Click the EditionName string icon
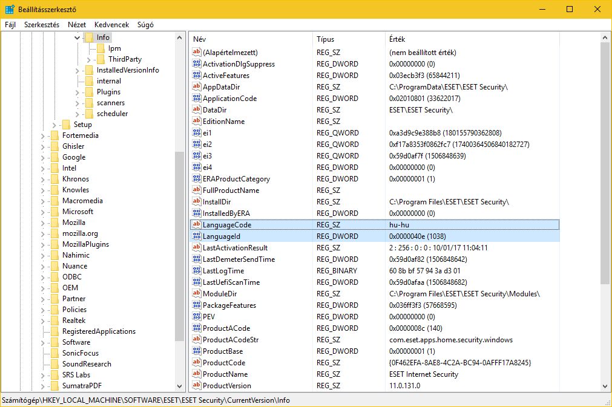The image size is (612, 407). pos(197,121)
